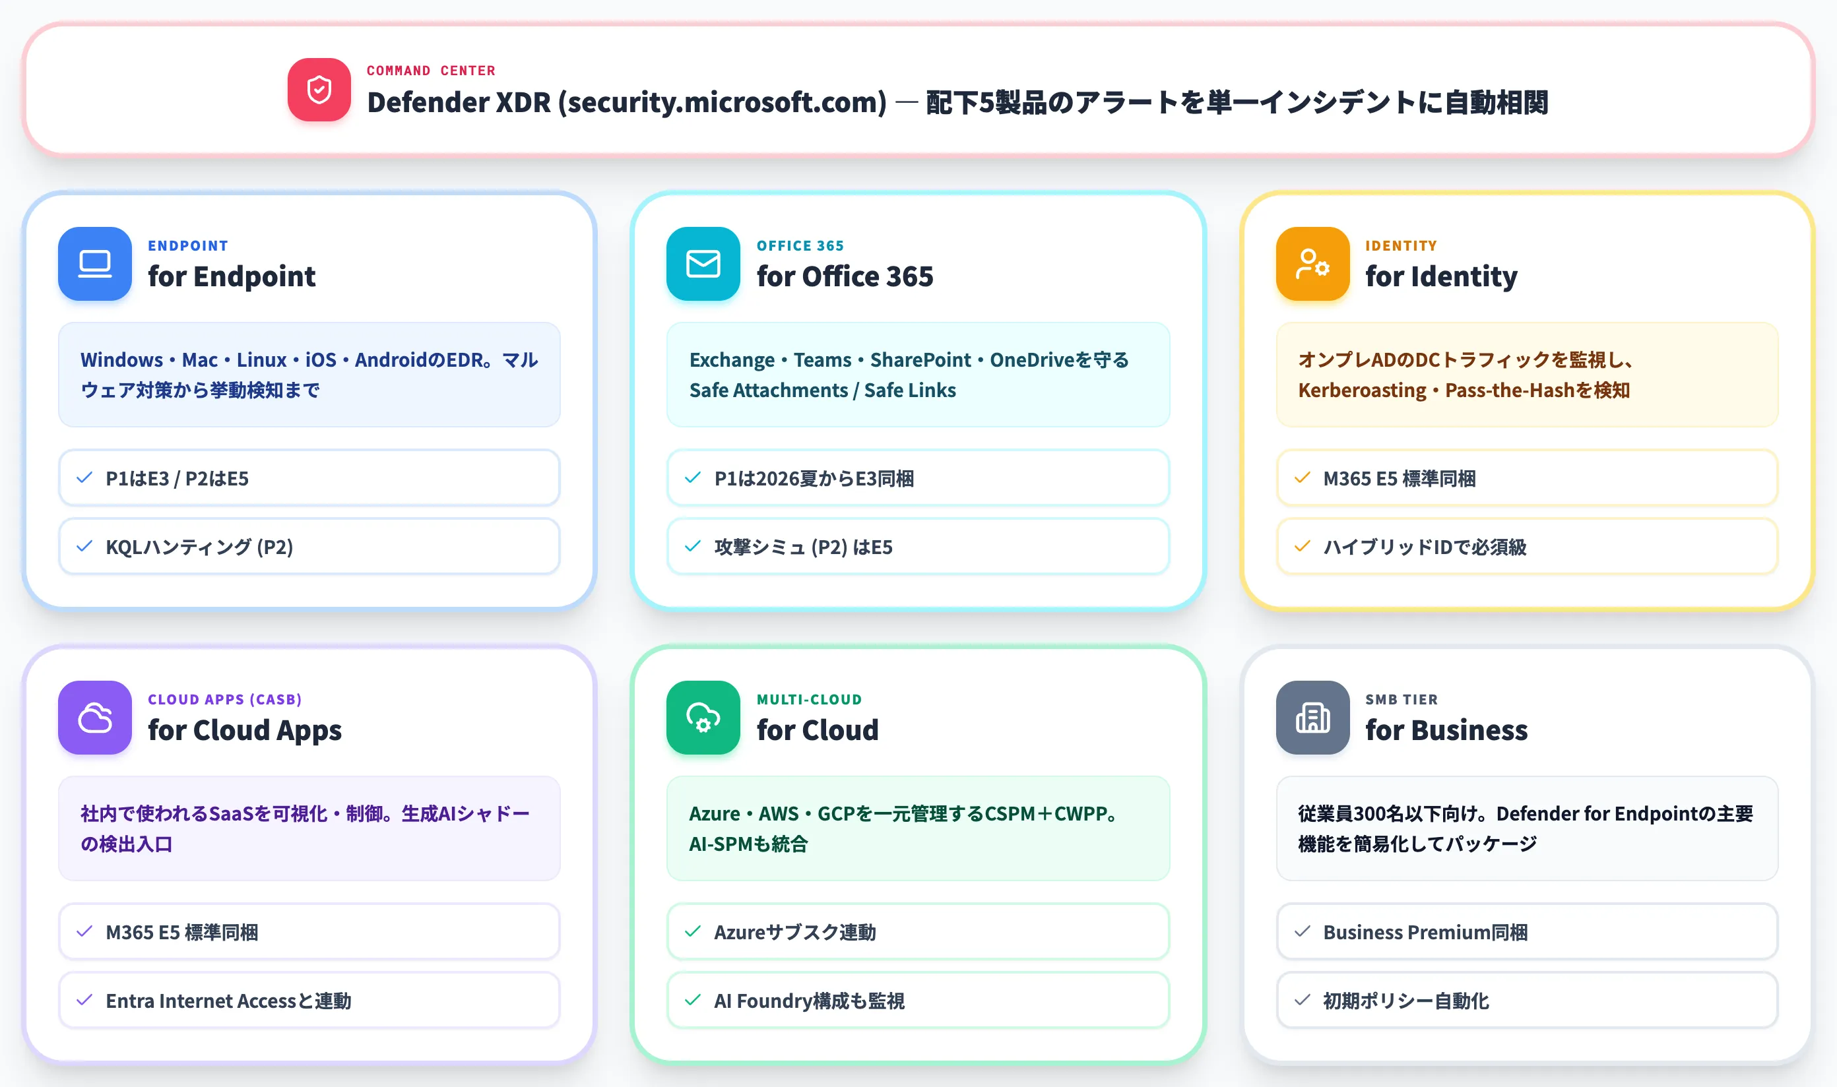
Task: Click the 従業員300名以下向け description box
Action: click(x=1527, y=828)
